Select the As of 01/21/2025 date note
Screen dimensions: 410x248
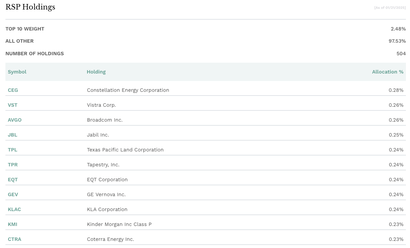click(x=390, y=7)
